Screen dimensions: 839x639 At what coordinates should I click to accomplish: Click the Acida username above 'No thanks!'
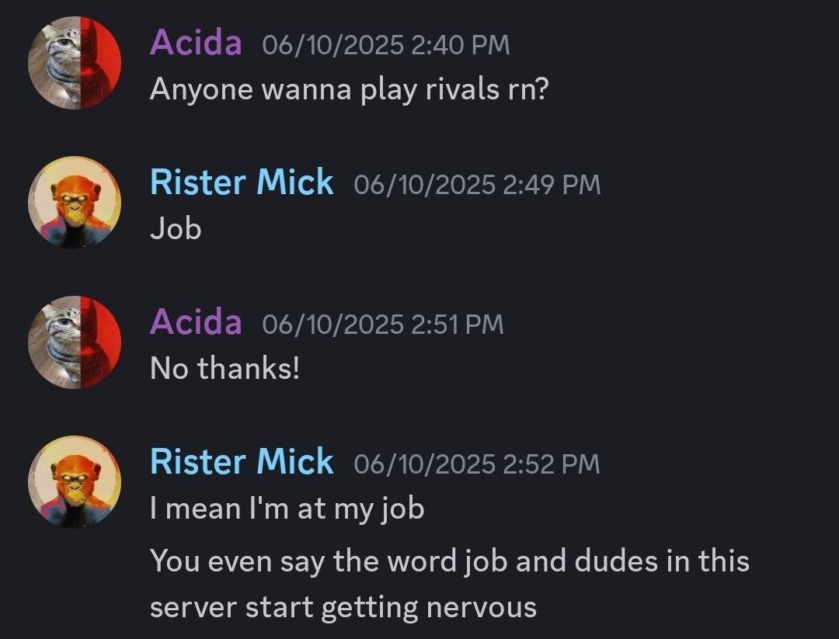(x=195, y=322)
